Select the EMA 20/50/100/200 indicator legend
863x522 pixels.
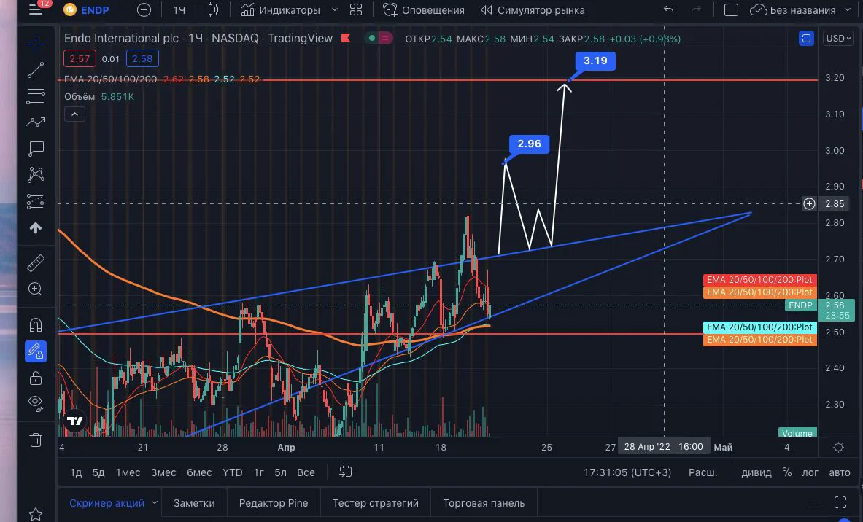pyautogui.click(x=111, y=79)
